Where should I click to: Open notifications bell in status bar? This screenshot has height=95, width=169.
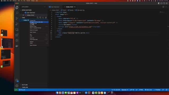pyautogui.click(x=167, y=90)
